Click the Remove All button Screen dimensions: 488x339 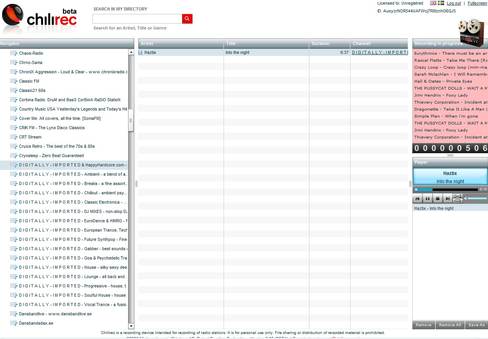(450, 325)
